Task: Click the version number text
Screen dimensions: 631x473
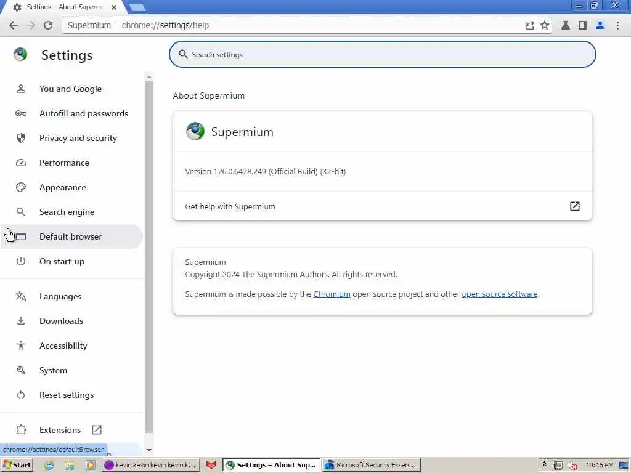Action: 265,172
